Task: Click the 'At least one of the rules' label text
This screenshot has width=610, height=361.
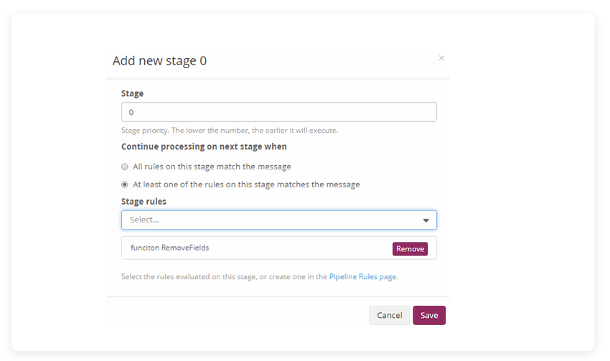Action: (x=246, y=184)
